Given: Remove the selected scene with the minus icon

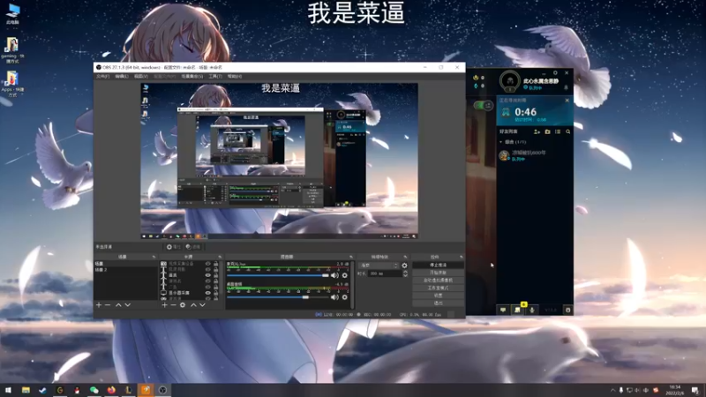Looking at the screenshot, I should (x=108, y=305).
